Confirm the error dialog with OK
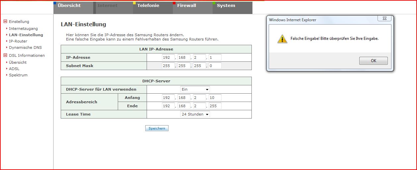This screenshot has height=170, width=417. coord(373,61)
